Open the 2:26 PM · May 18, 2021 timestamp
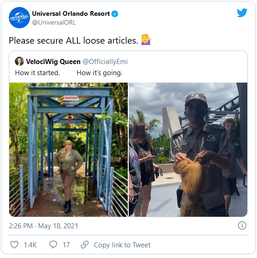Screen dimensions: 257x258 (44, 226)
